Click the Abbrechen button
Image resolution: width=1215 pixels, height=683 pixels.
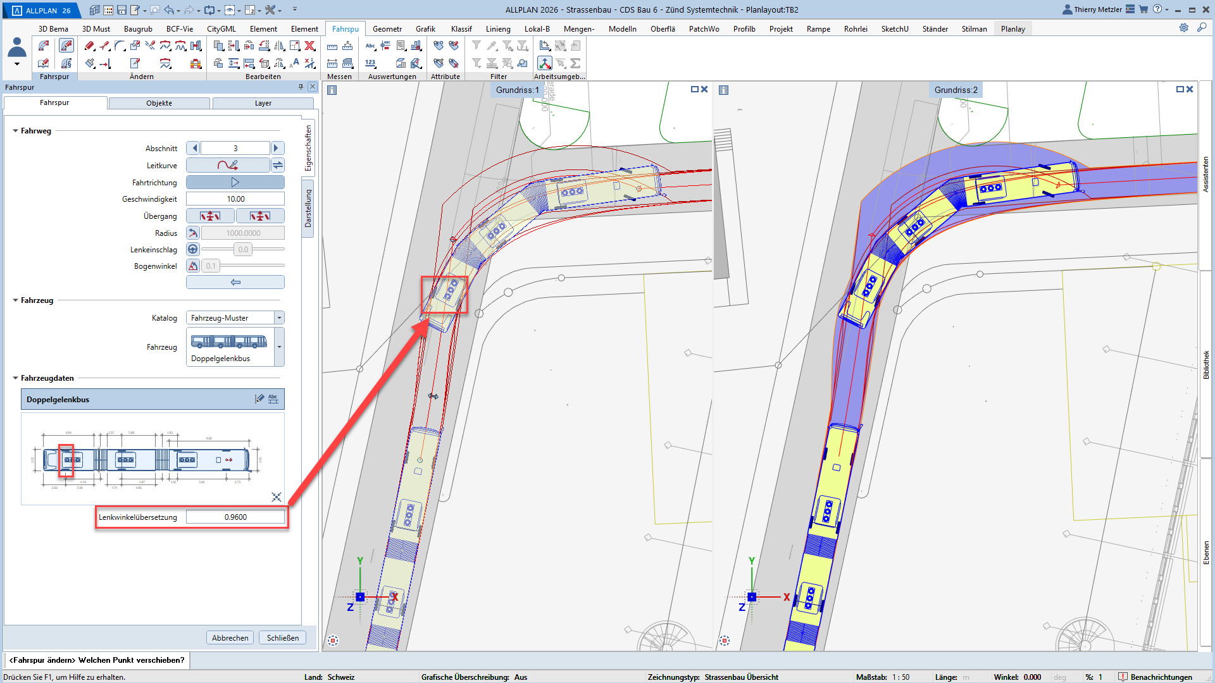coord(230,637)
